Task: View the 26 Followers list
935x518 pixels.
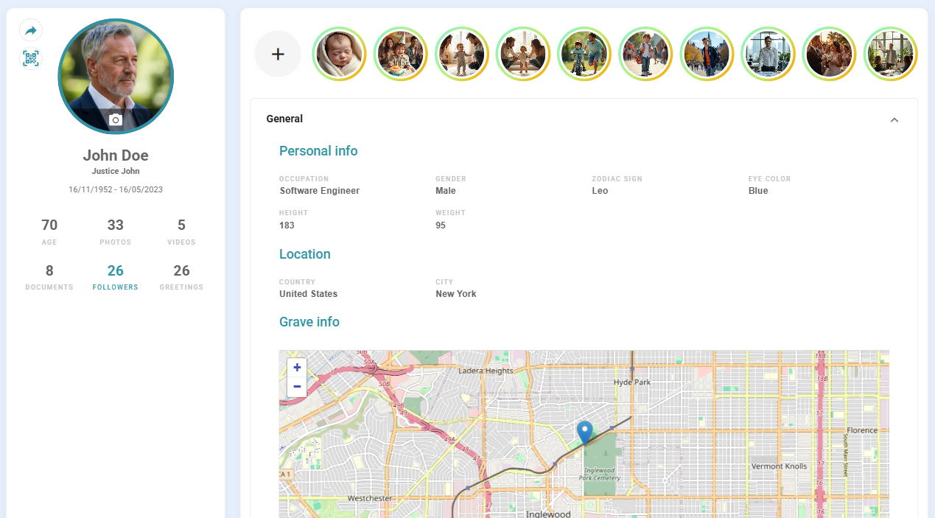Action: pyautogui.click(x=116, y=276)
